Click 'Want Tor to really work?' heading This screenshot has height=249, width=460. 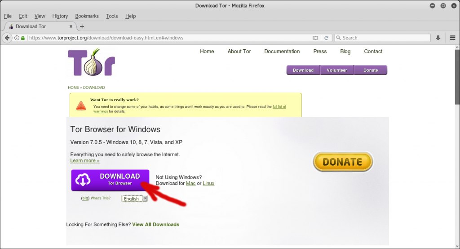tap(115, 100)
